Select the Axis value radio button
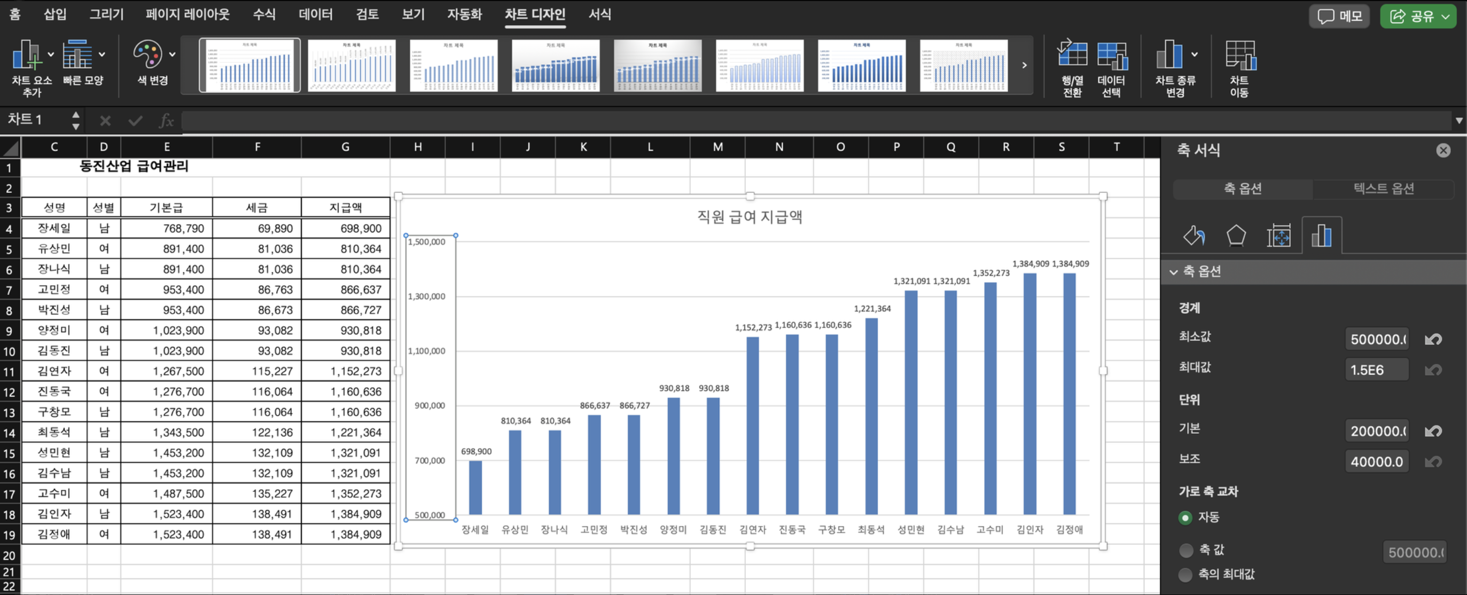This screenshot has height=595, width=1467. click(x=1185, y=550)
